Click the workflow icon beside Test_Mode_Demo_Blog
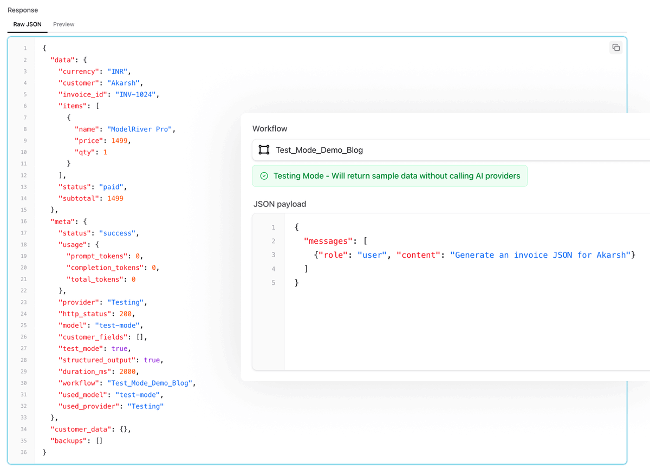 (264, 150)
